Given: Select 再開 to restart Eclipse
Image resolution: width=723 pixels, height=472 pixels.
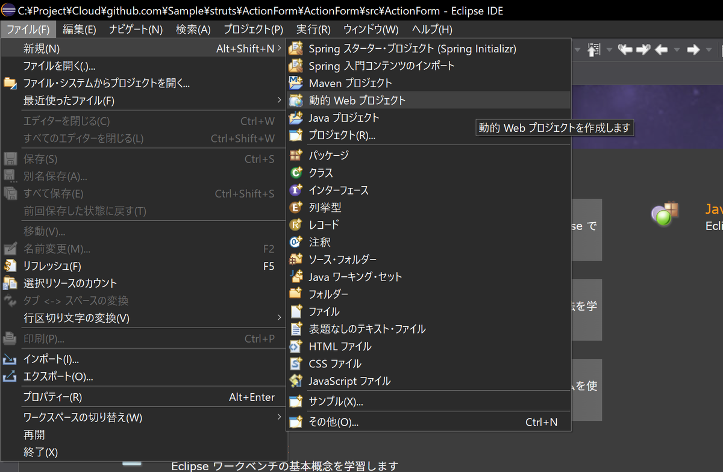Looking at the screenshot, I should (143, 435).
